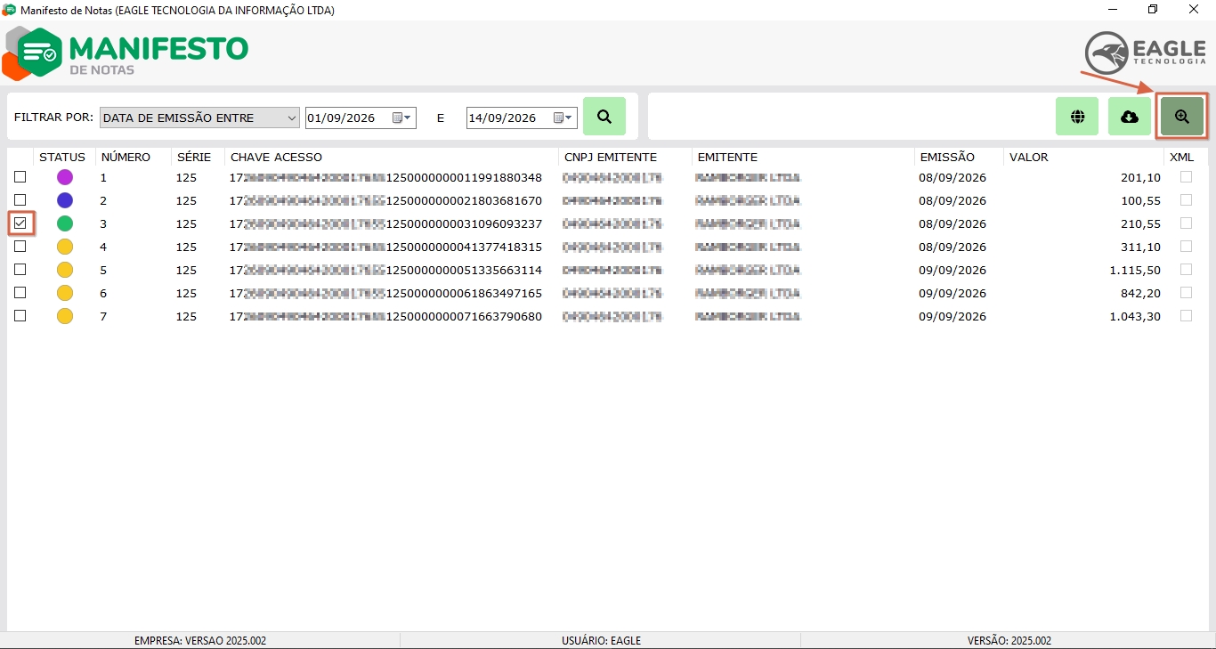Select the checkbox for note number 1

pos(20,177)
